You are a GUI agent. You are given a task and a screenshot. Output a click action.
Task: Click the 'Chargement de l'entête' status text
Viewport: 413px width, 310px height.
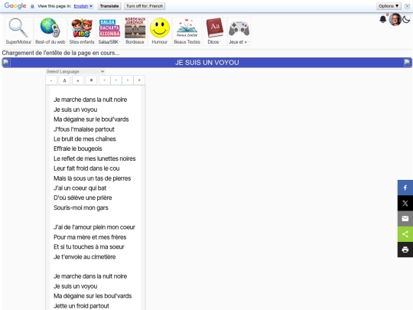pyautogui.click(x=61, y=53)
